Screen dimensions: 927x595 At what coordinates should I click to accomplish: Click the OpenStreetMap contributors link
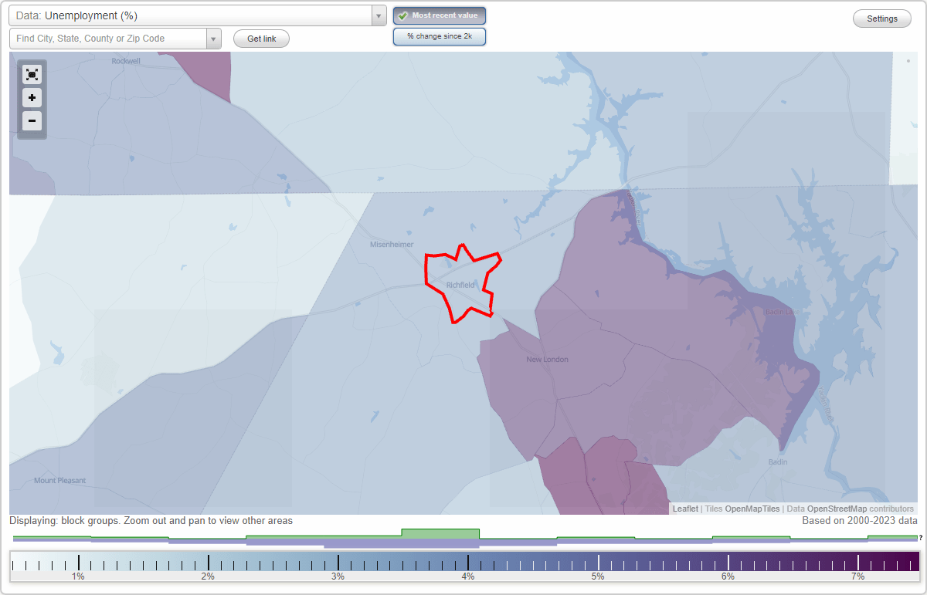(x=836, y=509)
